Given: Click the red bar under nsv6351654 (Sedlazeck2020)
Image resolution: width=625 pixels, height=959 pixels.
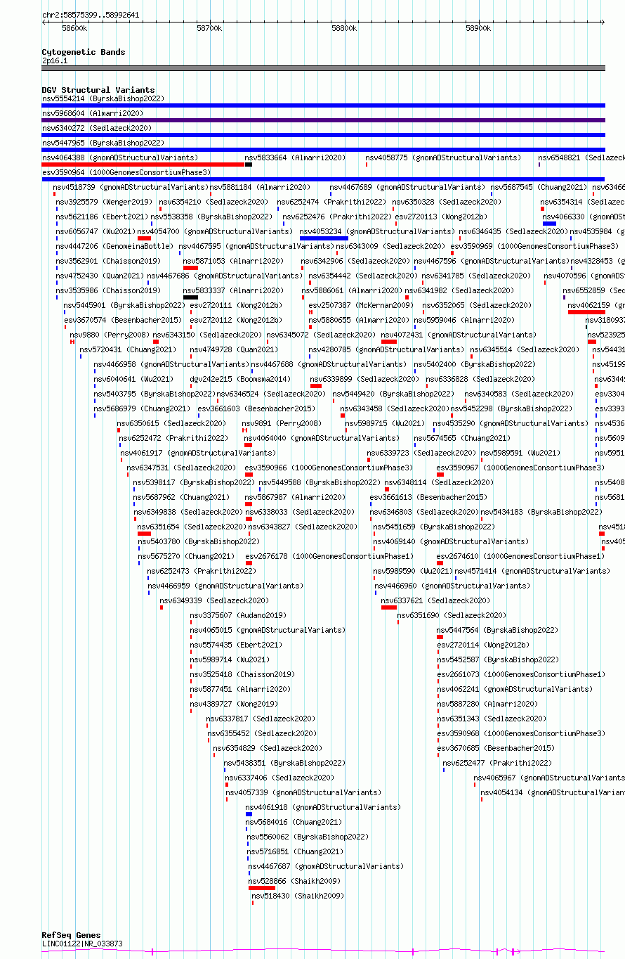Looking at the screenshot, I should click(144, 534).
